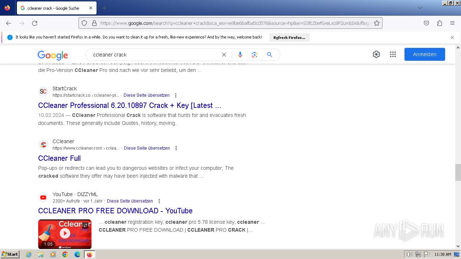This screenshot has width=461, height=259.
Task: Click the page vertical scrollbar thumb
Action: [x=458, y=172]
